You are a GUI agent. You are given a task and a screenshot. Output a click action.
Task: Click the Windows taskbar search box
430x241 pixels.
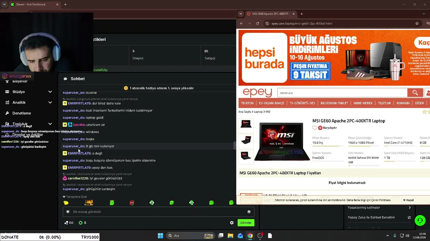191,236
